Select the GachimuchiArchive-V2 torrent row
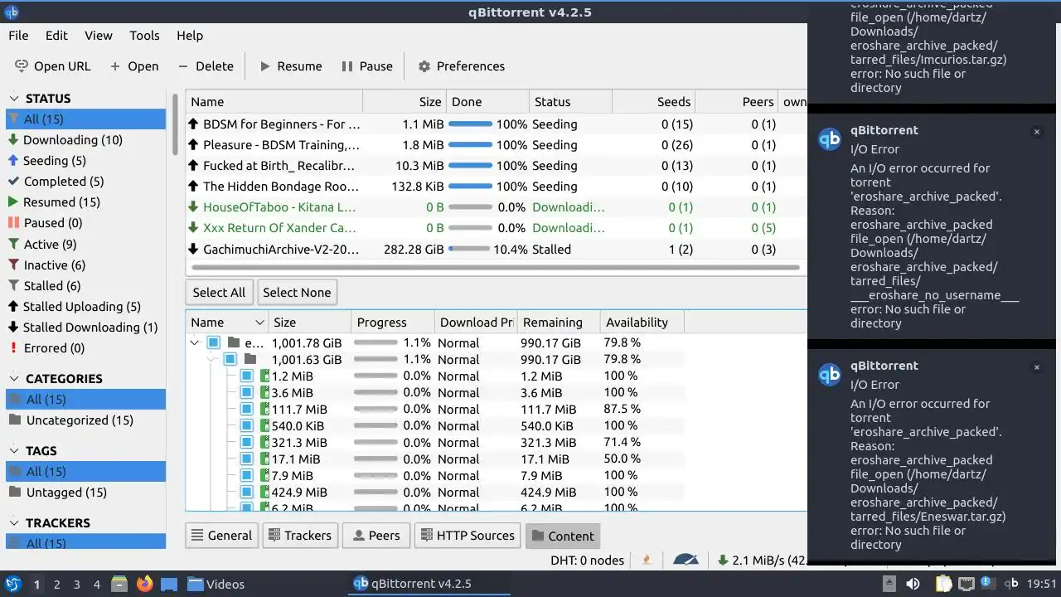Viewport: 1061px width, 597px height. coord(496,249)
